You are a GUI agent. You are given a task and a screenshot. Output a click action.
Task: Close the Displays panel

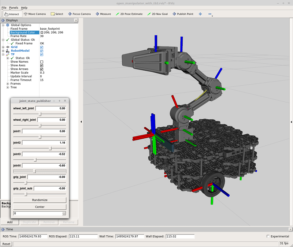pyautogui.click(x=76, y=20)
